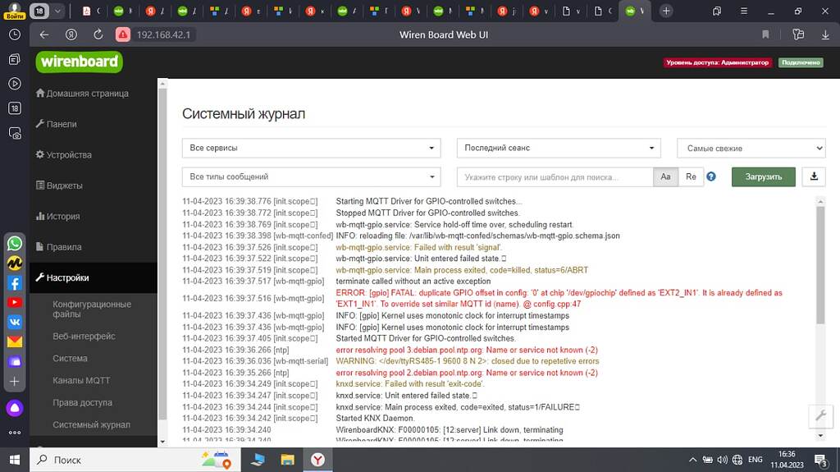This screenshot has height=472, width=840.
Task: Open Веб-интерфейс settings
Action: [84, 337]
